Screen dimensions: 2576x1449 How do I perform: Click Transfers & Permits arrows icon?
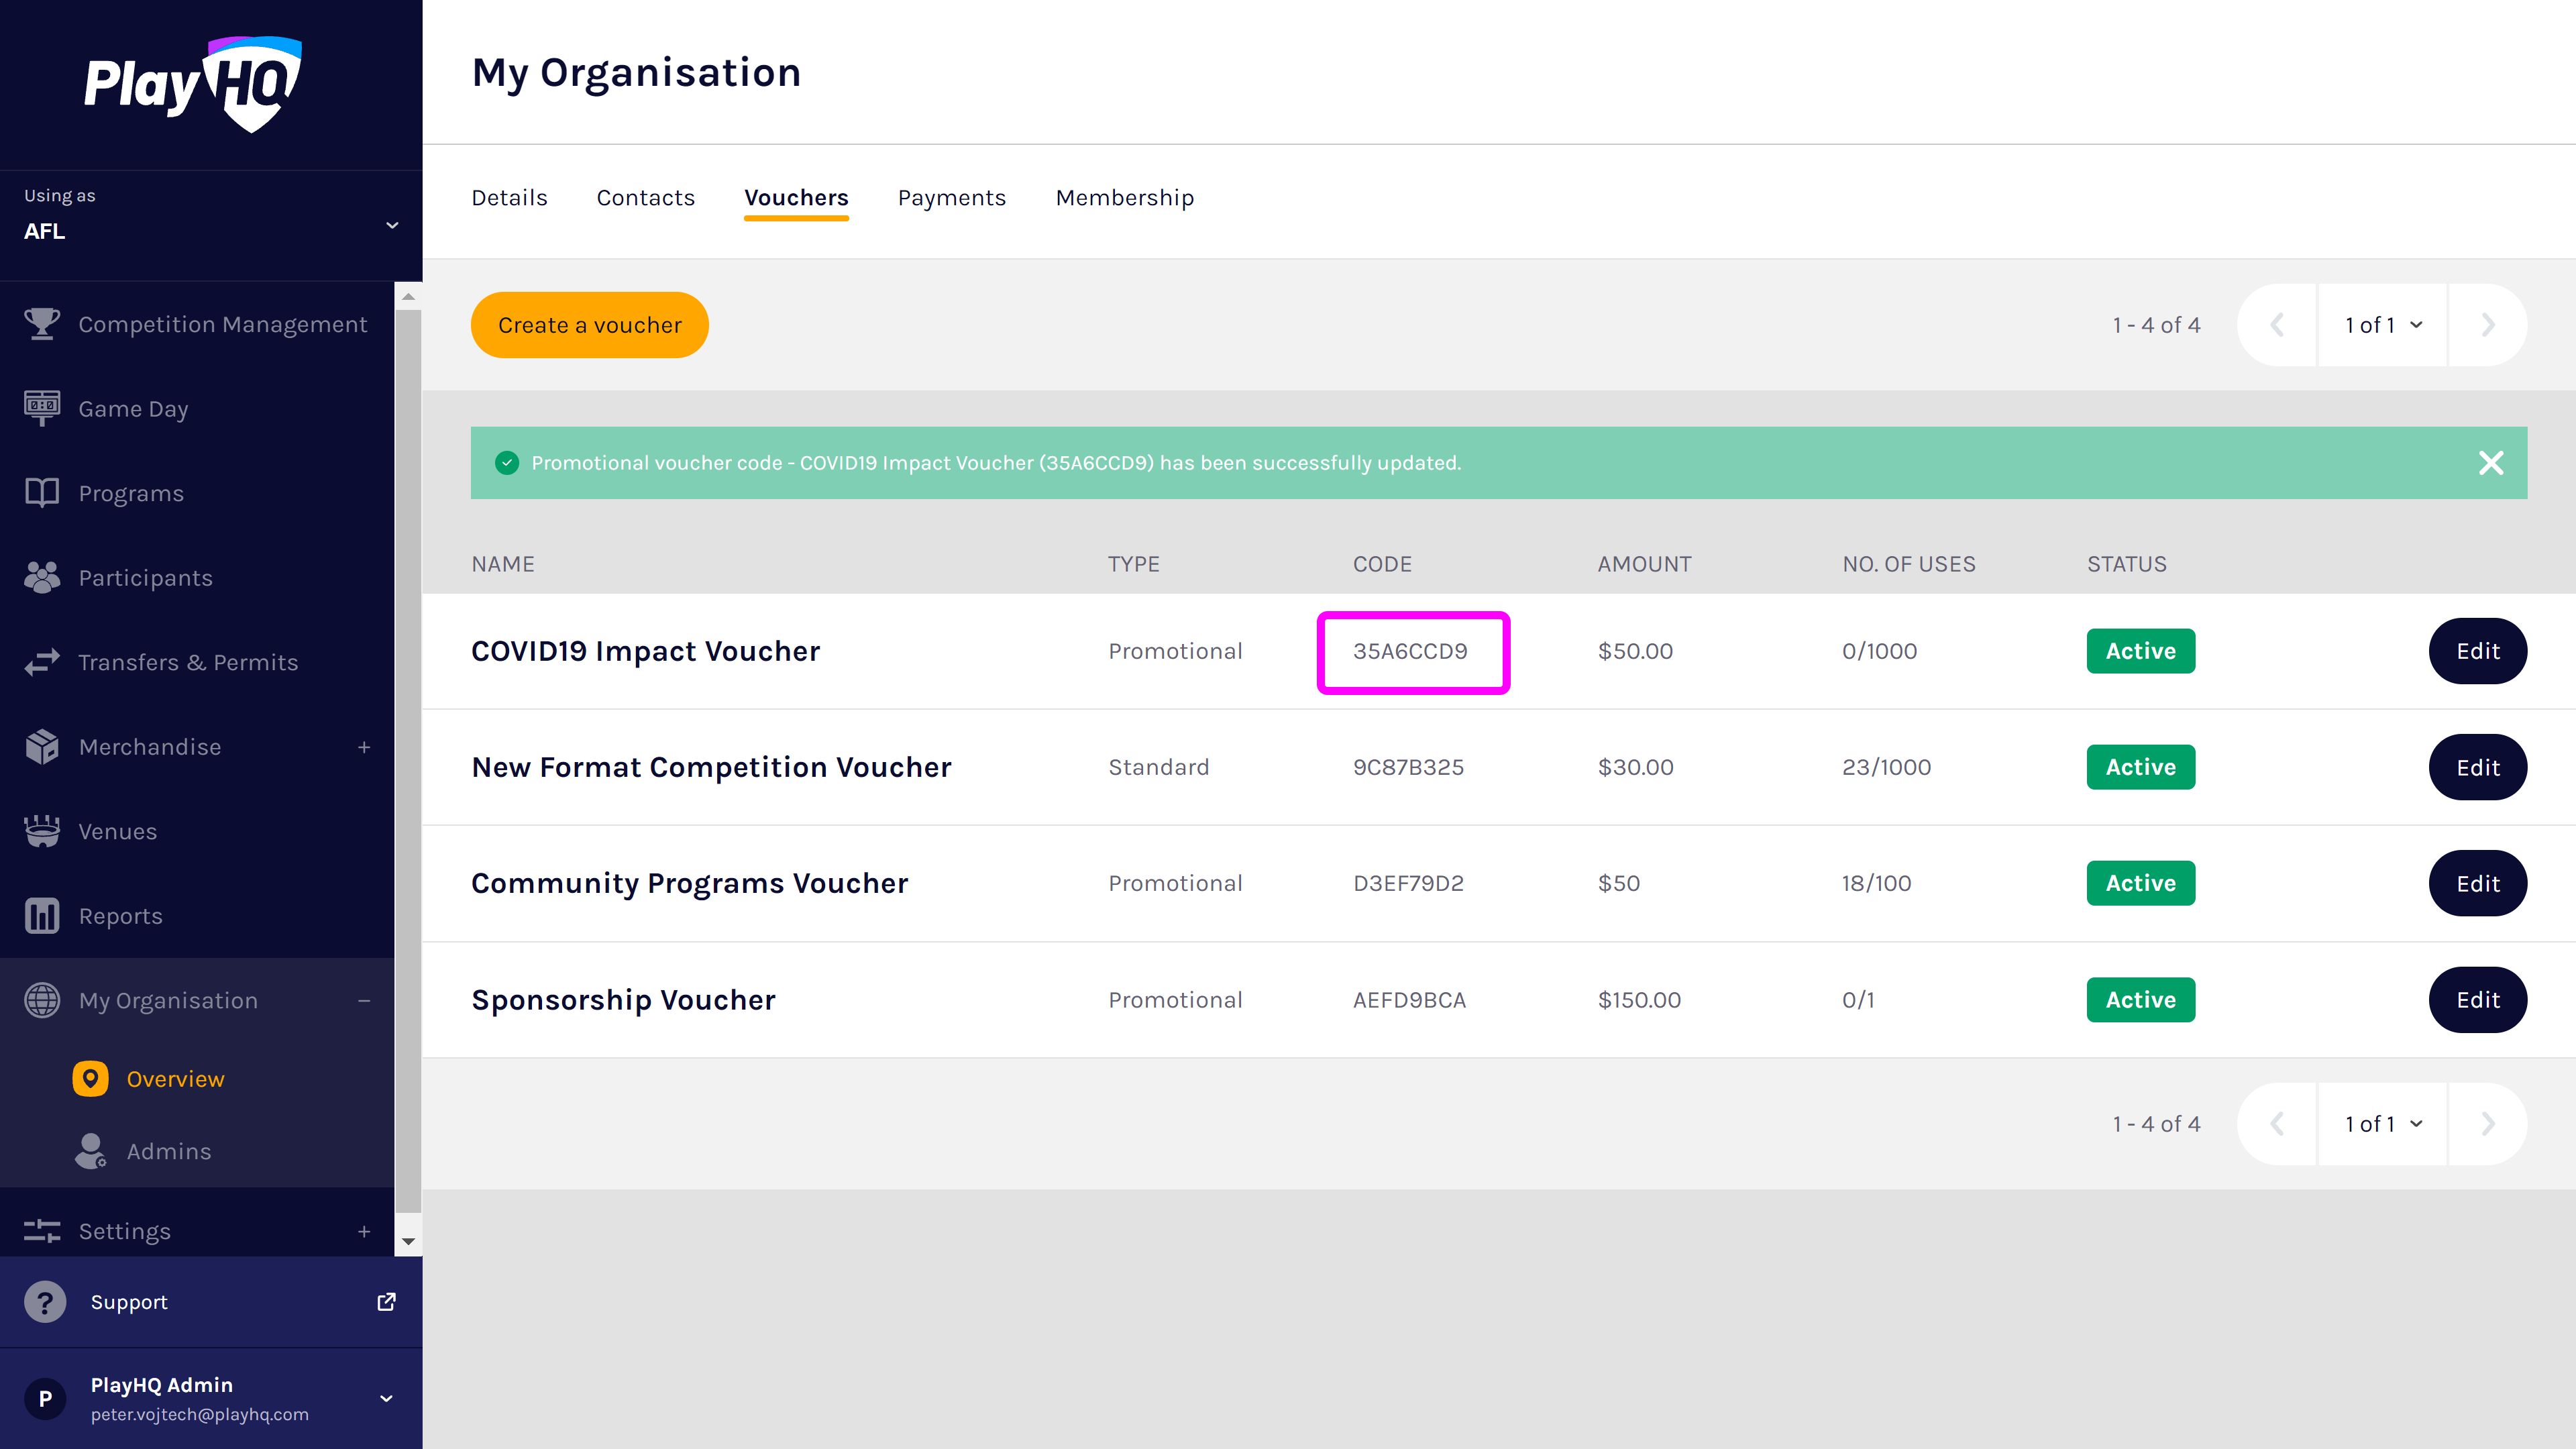point(42,662)
